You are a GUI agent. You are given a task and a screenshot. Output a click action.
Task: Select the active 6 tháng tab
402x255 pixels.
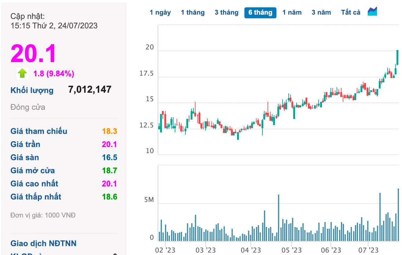pos(260,13)
